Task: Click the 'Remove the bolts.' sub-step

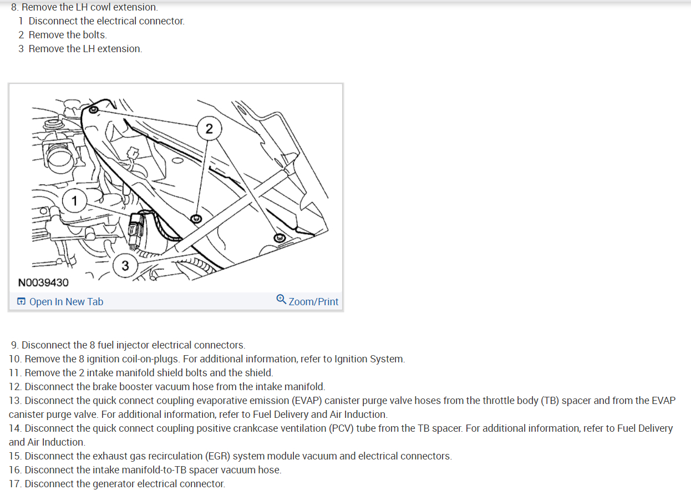Action: click(x=68, y=35)
